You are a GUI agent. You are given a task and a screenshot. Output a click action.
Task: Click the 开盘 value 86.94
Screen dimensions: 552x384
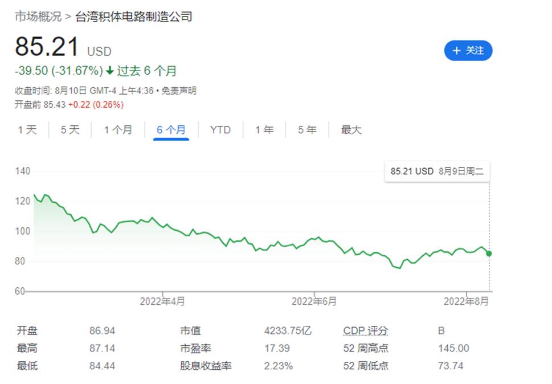102,331
